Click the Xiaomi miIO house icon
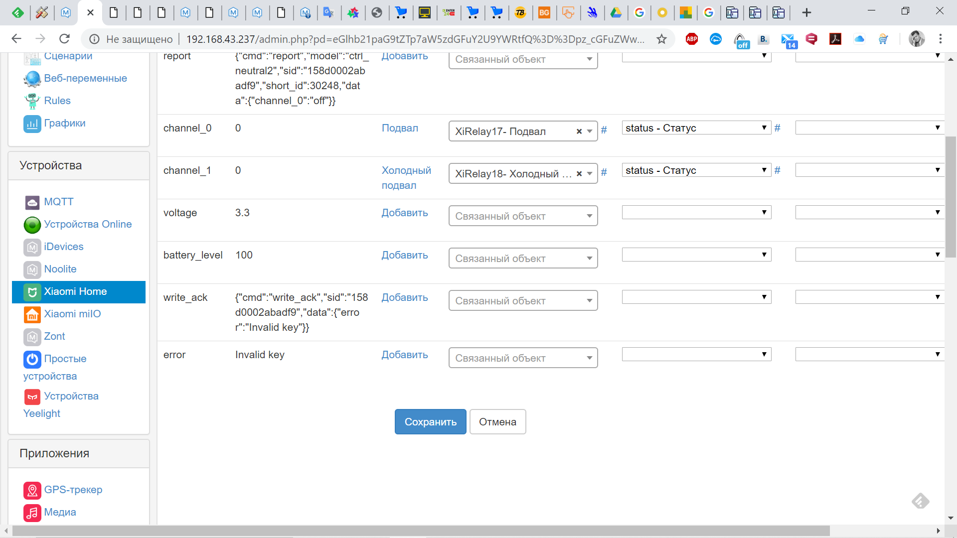 [32, 315]
